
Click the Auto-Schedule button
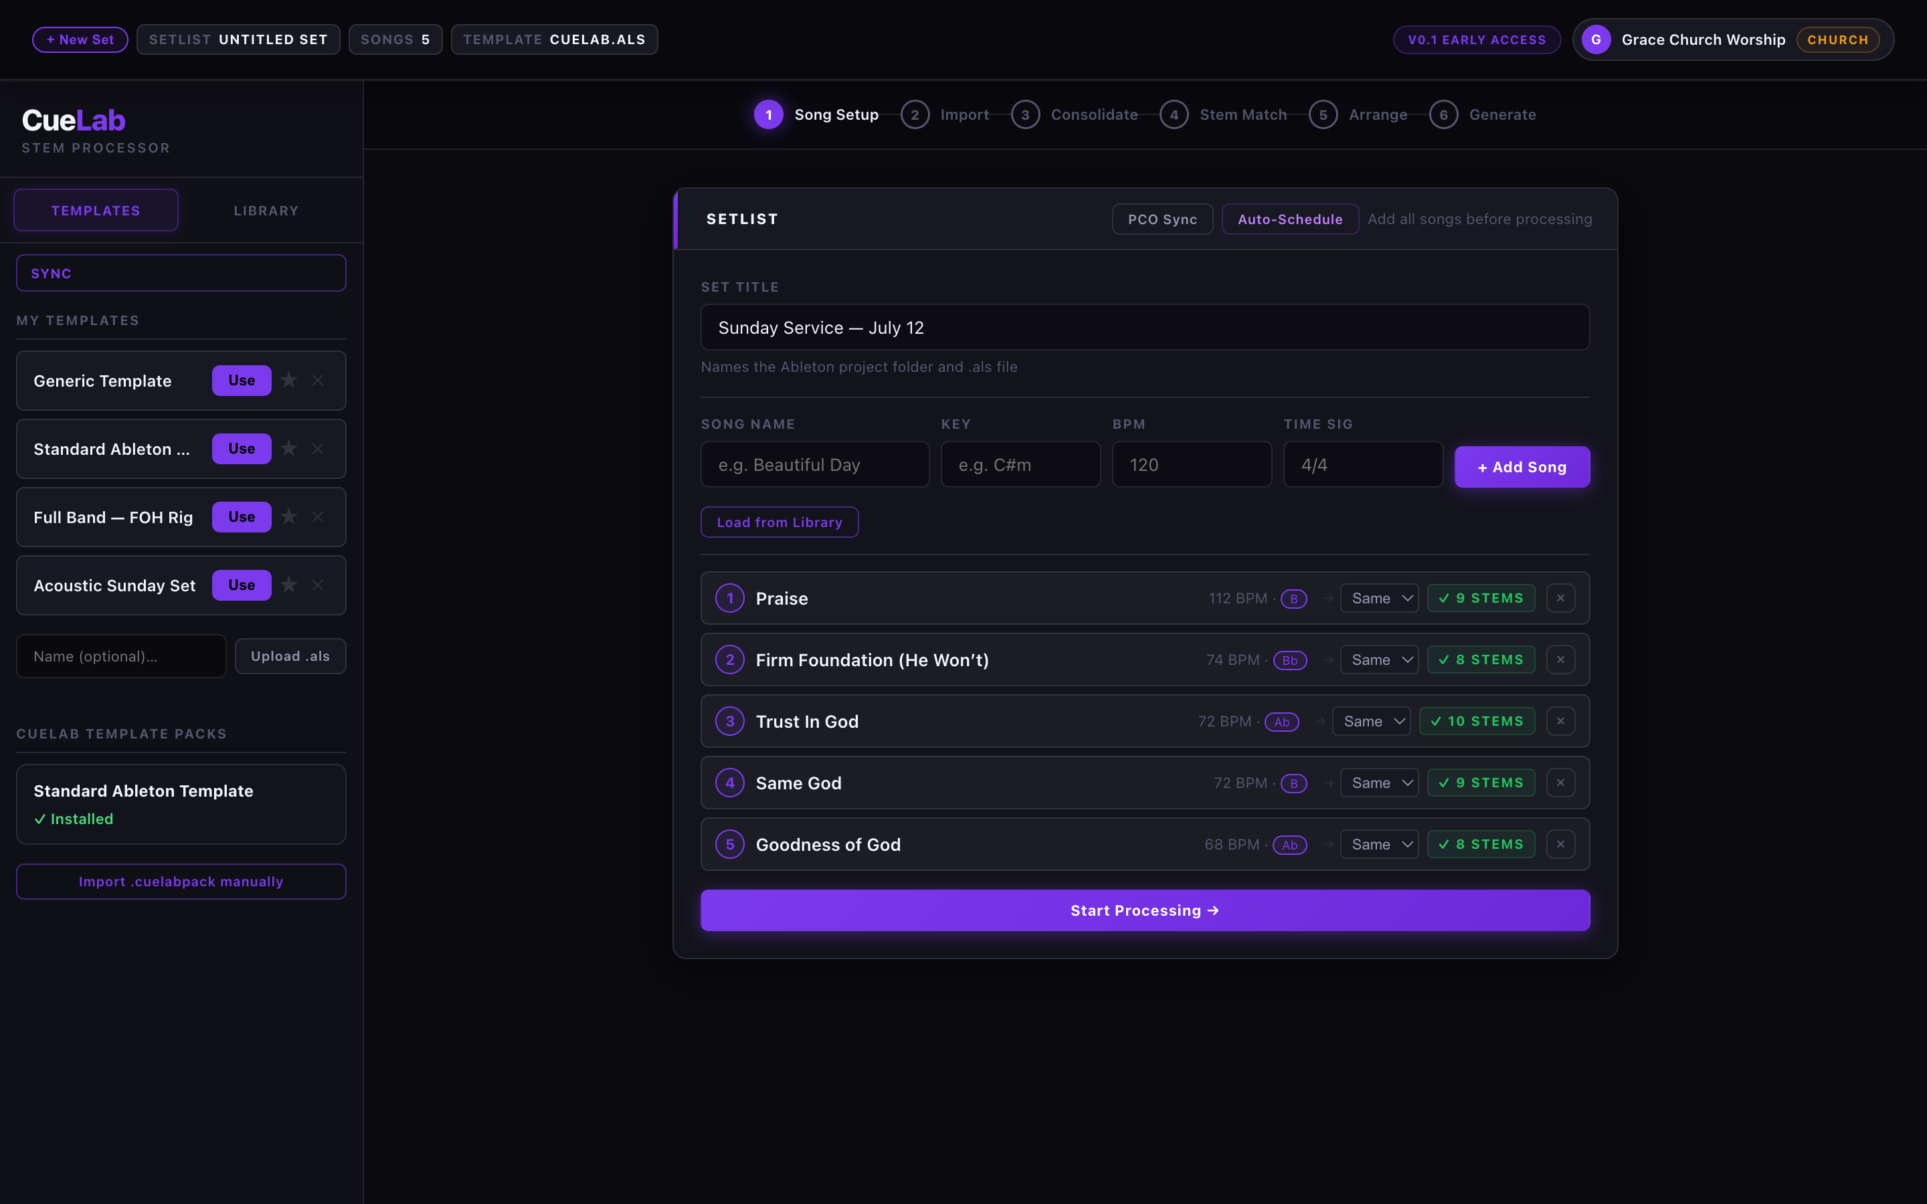point(1290,219)
